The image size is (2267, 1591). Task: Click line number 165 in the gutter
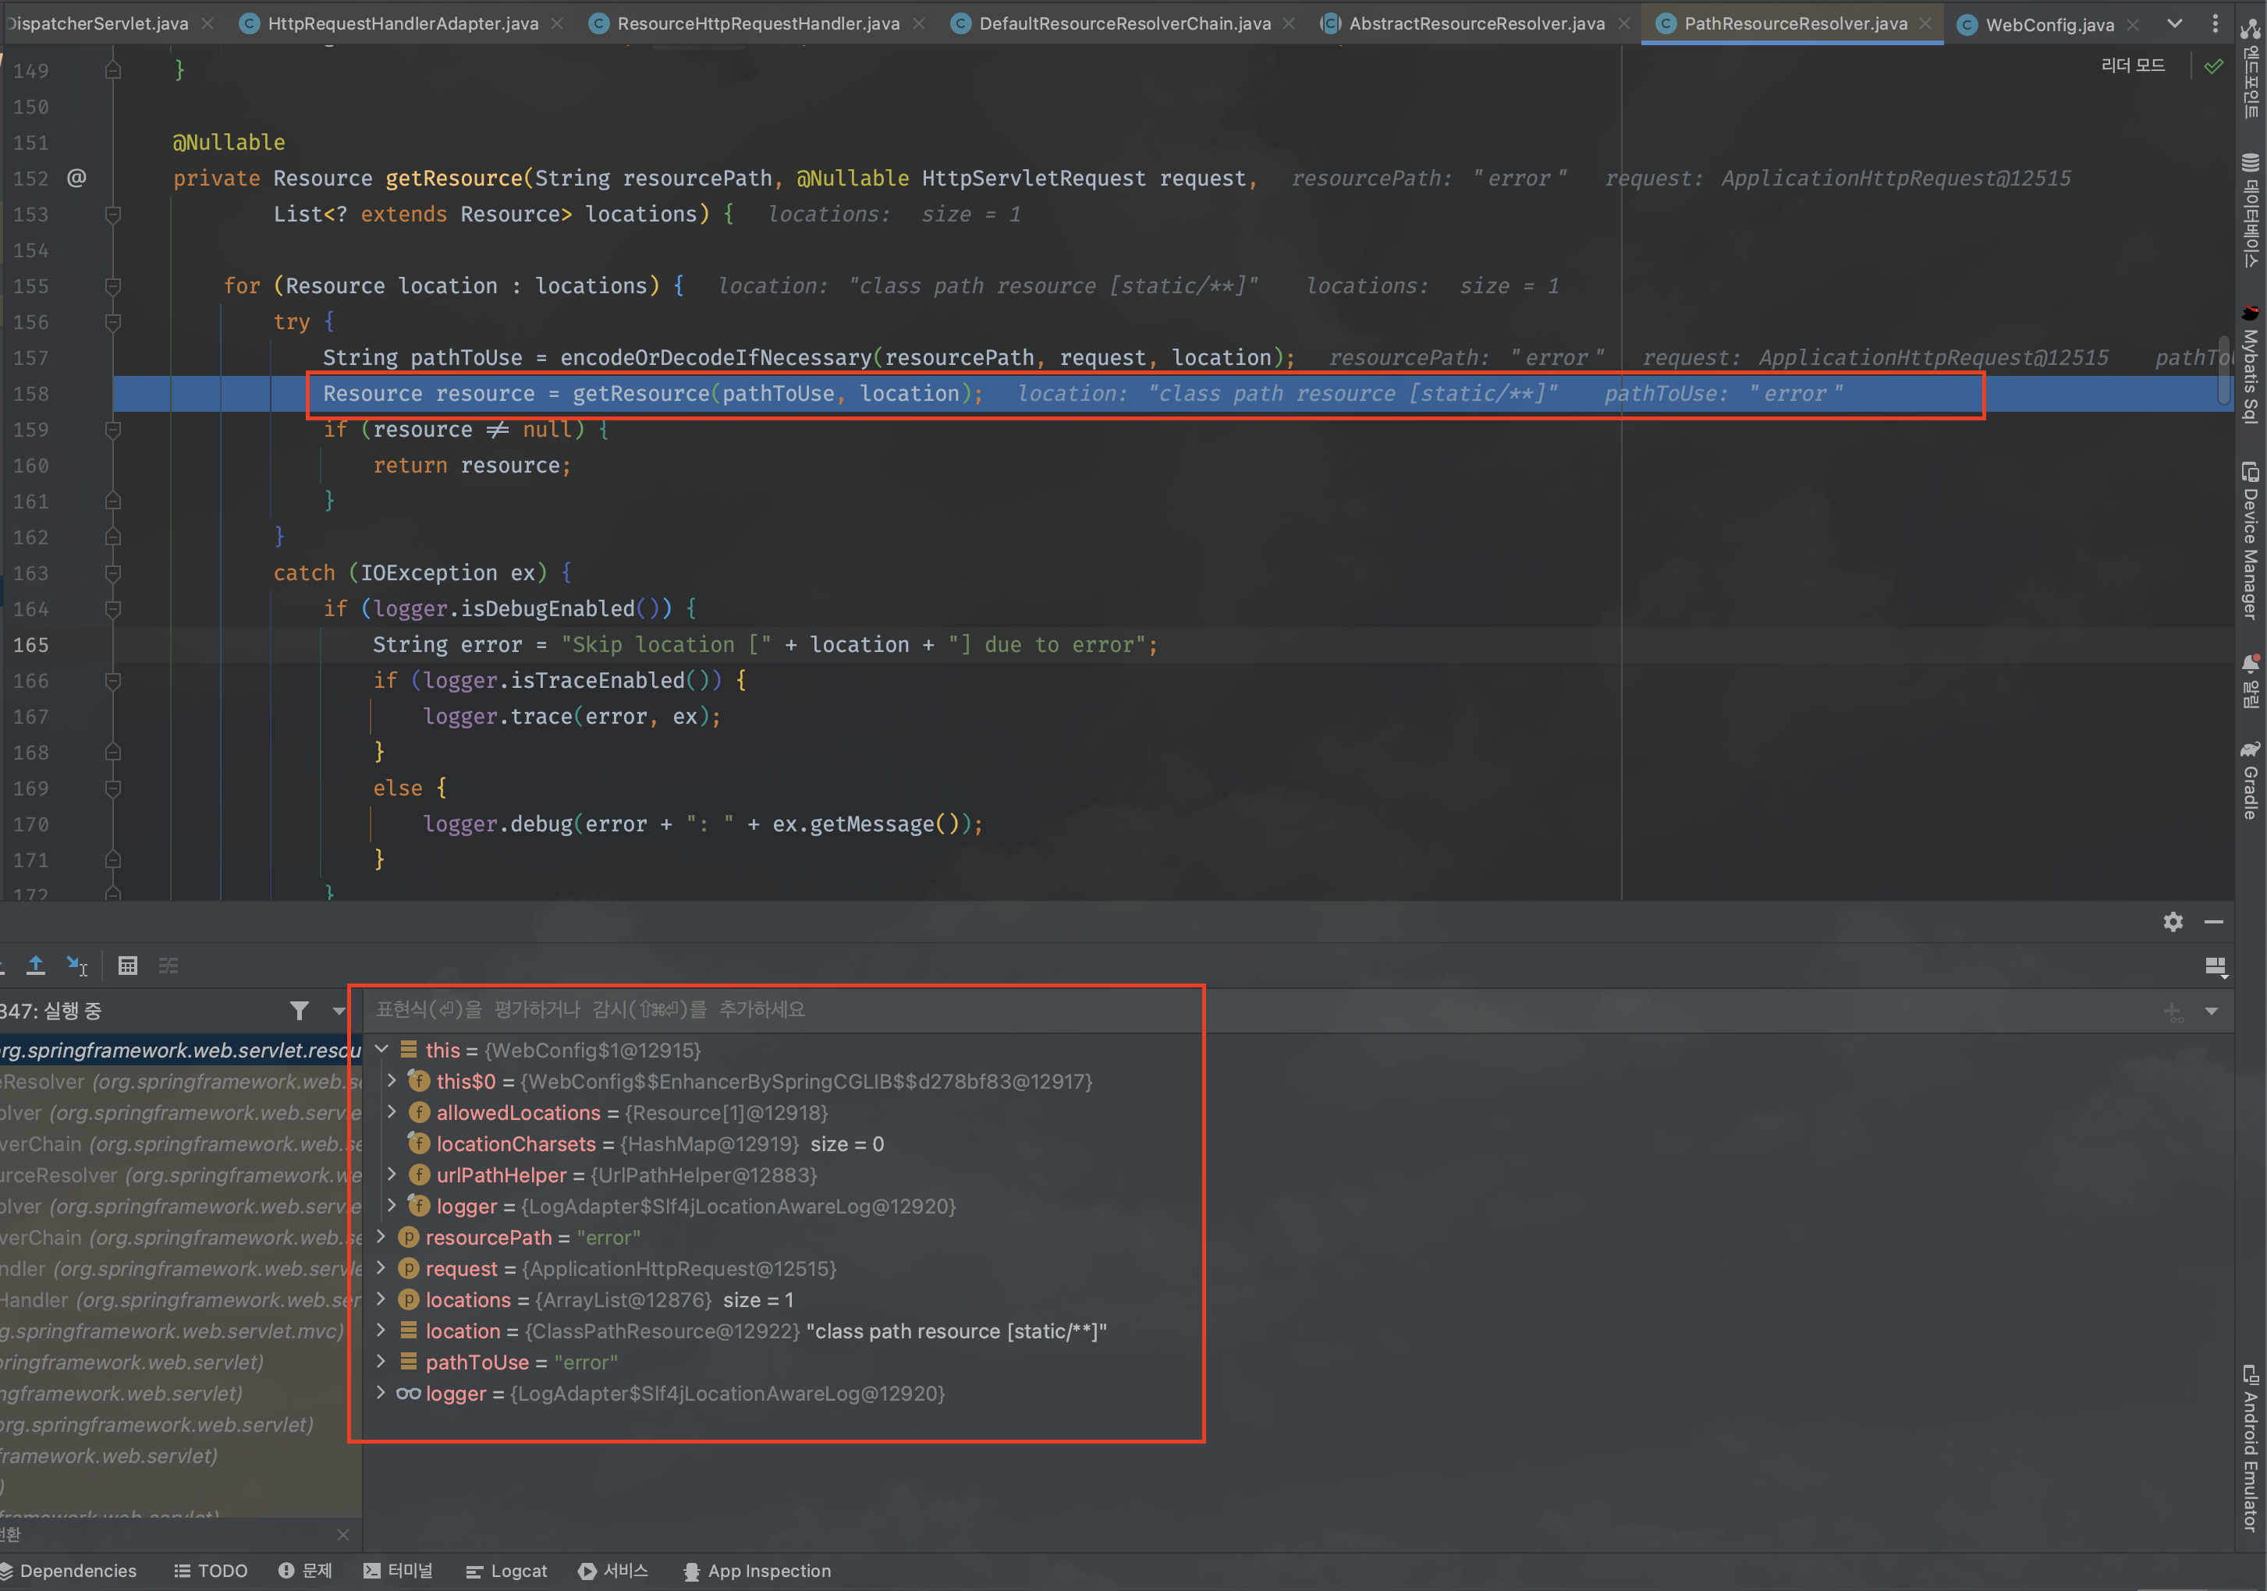[30, 644]
